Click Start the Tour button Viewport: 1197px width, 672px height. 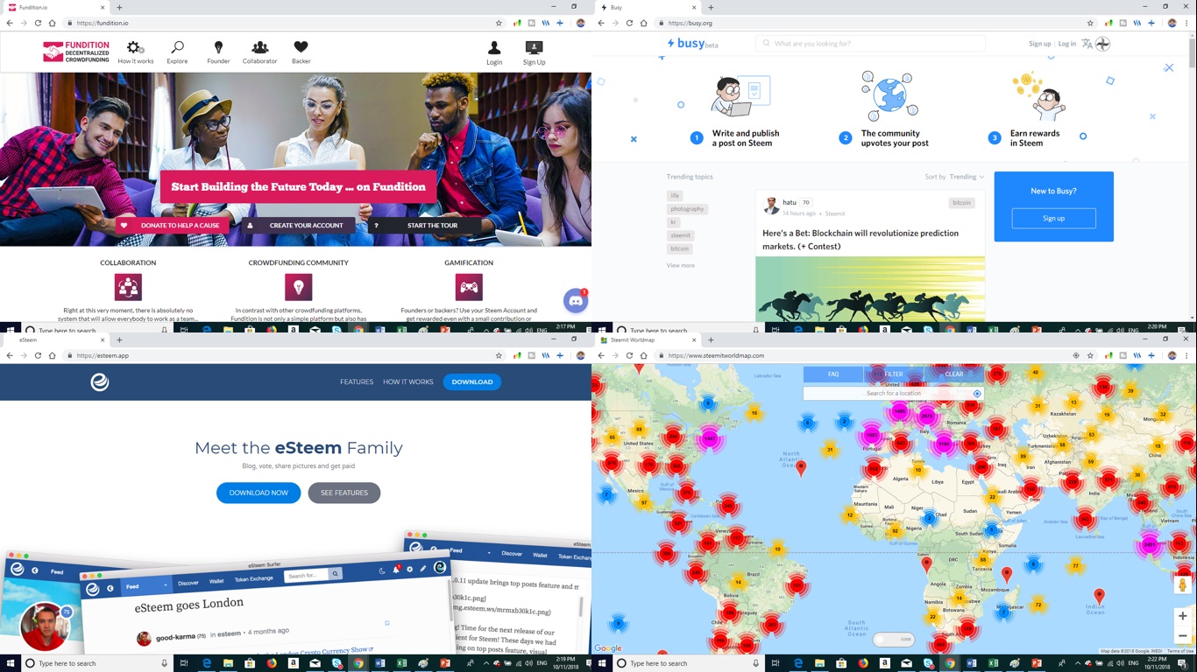(x=424, y=226)
